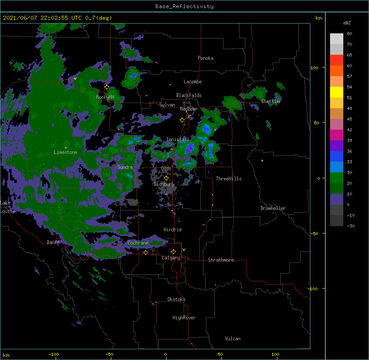Click the yellow diamond marker above Didsbury
The height and width of the screenshot is (360, 369).
[166, 178]
